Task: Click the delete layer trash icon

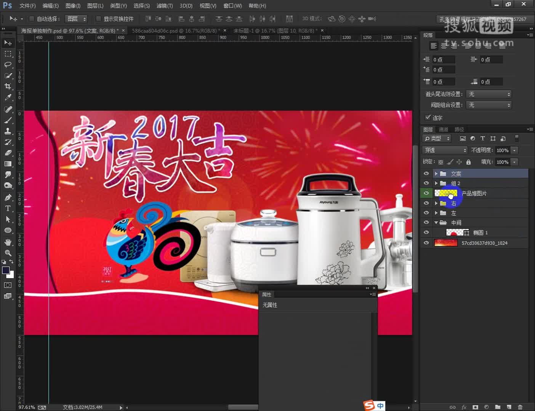Action: (x=520, y=407)
